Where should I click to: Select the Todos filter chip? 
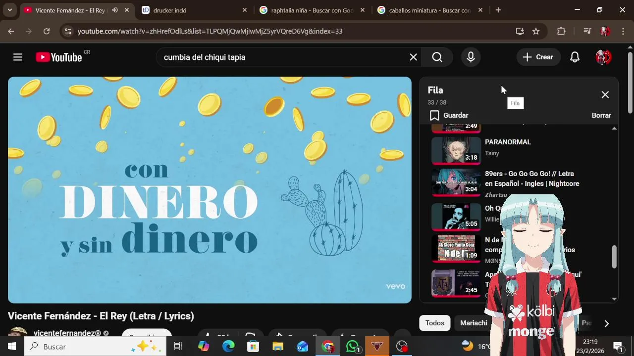(x=434, y=323)
